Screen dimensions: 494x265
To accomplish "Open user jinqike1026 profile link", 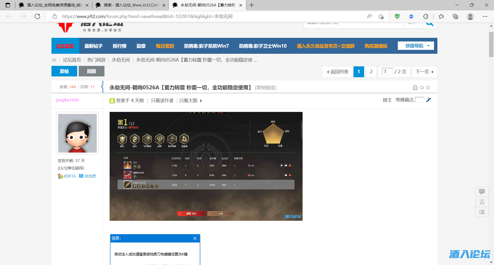I will tap(67, 100).
